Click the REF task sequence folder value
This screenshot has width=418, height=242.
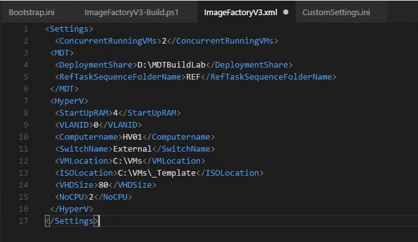(x=193, y=77)
